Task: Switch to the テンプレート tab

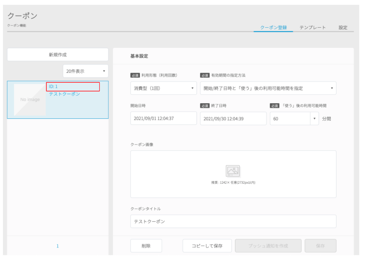Action: (x=313, y=27)
